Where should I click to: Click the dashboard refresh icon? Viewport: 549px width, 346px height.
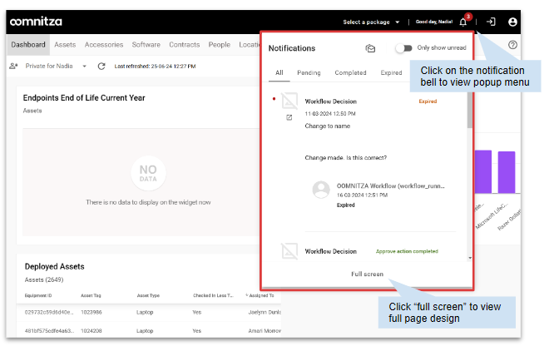[x=101, y=67]
